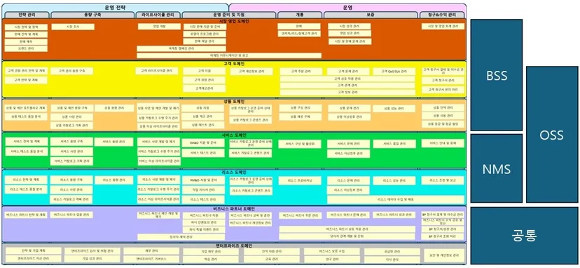580x268 pixels.
Task: Click the 리소스 테스트 관리 box
Action: coord(203,199)
